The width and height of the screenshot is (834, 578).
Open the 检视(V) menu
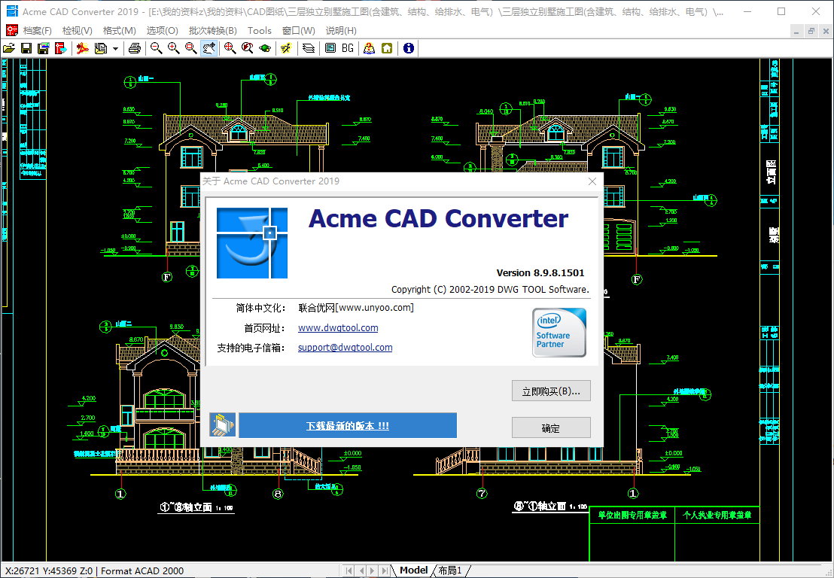pos(77,31)
